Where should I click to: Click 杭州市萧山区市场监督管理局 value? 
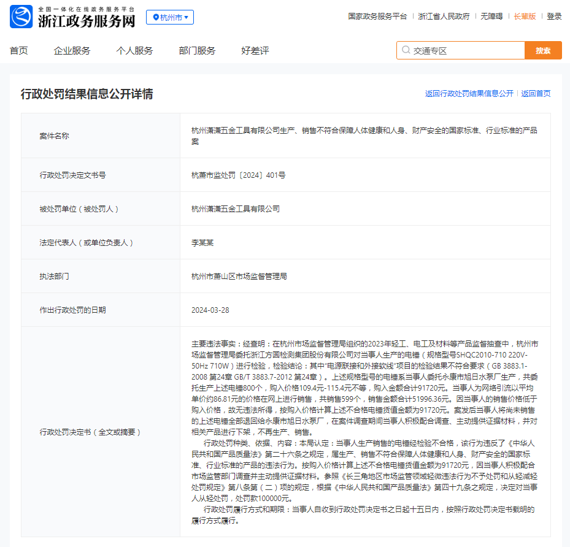[x=239, y=277]
